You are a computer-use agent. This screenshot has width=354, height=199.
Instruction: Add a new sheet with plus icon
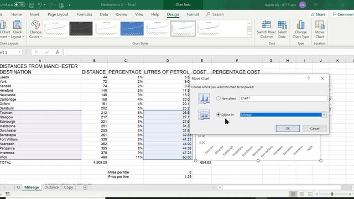tap(85, 187)
